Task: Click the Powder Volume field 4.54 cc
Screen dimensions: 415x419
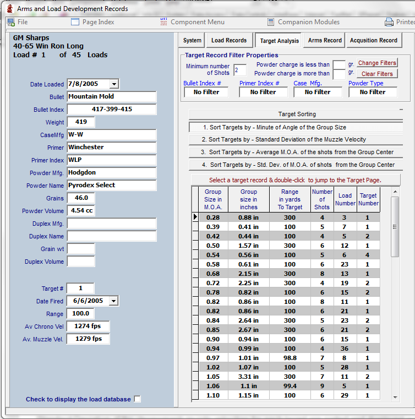Action: (x=81, y=210)
